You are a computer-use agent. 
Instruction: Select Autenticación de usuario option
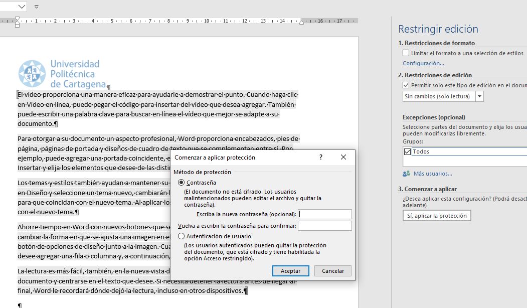(181, 236)
